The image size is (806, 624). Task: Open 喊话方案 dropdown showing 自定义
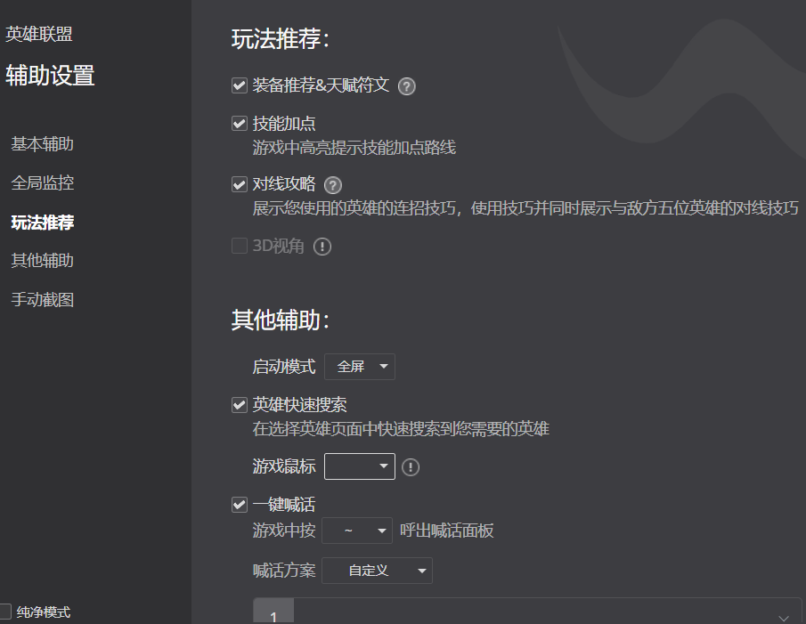coord(377,571)
